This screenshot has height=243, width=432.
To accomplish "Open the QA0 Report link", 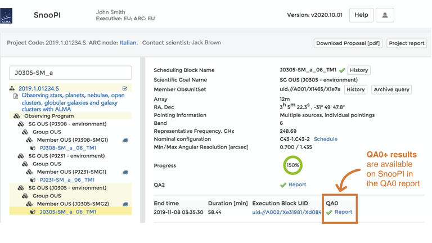I will (343, 212).
